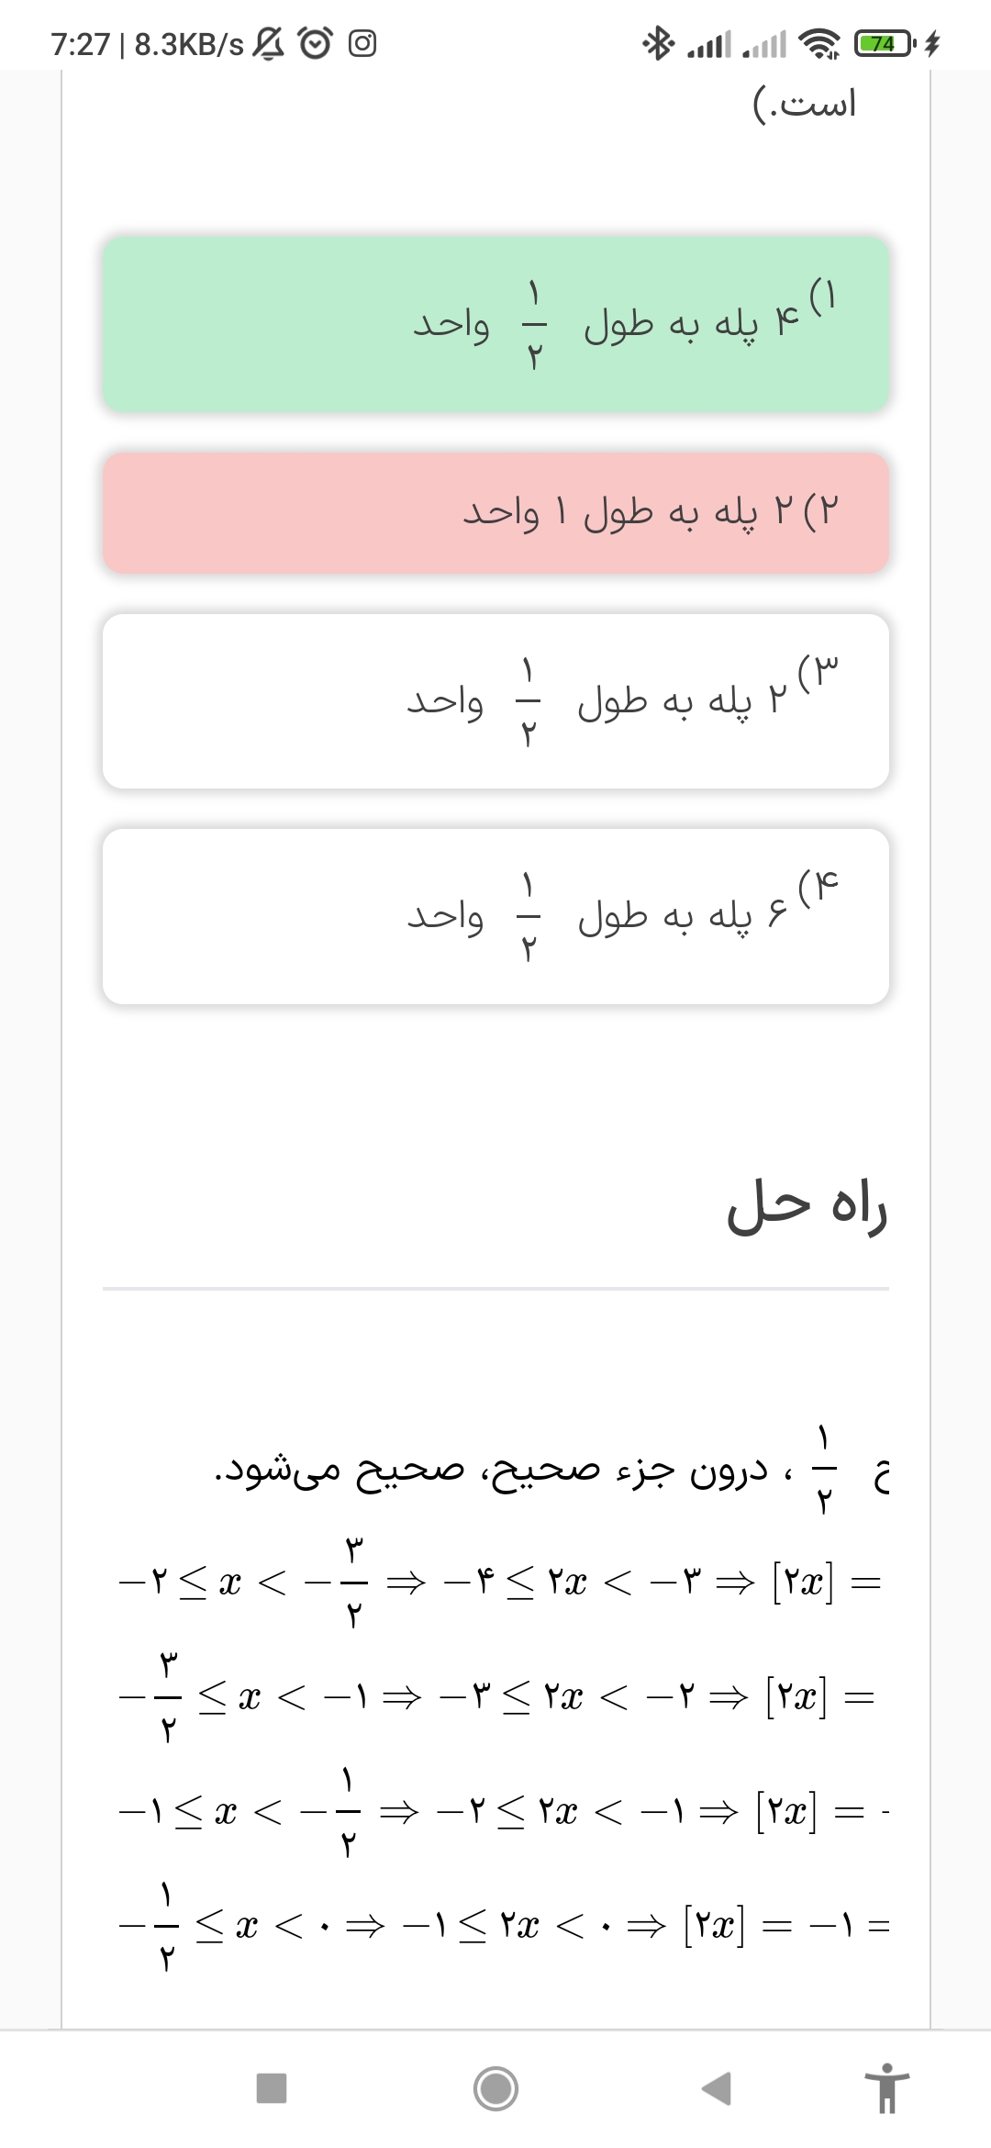Tap the 7:27 clock in status bar
The height and width of the screenshot is (2148, 991).
(x=80, y=44)
